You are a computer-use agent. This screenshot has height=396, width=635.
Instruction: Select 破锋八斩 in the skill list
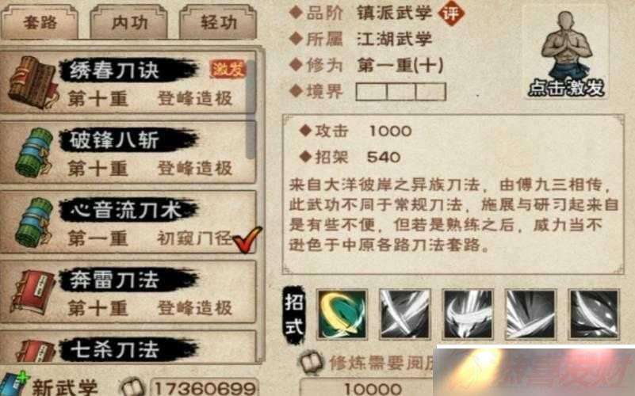pyautogui.click(x=128, y=153)
